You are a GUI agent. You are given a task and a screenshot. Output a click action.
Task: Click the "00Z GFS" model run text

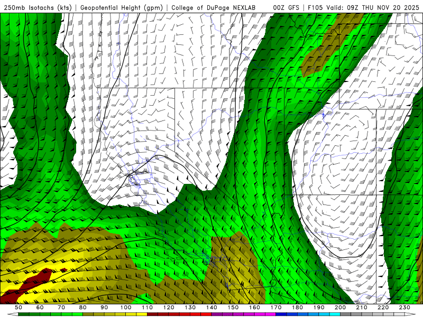pos(286,7)
